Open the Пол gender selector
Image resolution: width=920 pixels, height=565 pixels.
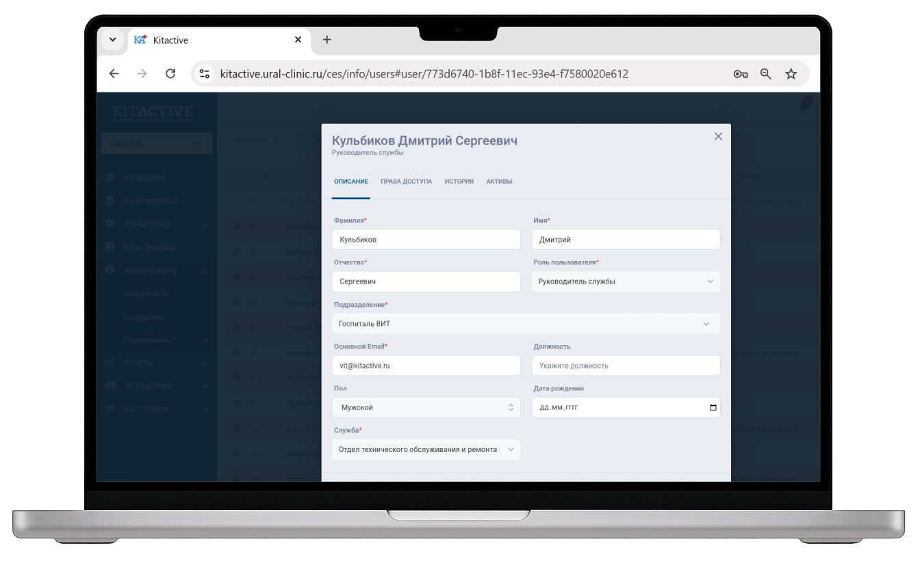(426, 407)
